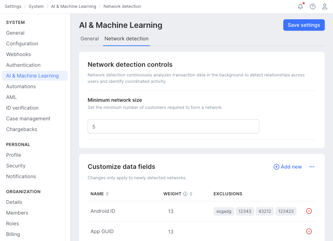
Task: Go to Case management settings
Action: coord(28,119)
